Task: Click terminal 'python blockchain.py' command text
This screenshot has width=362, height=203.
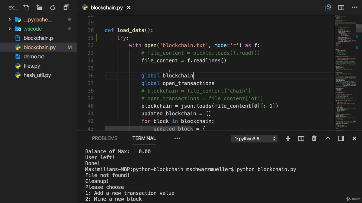Action: pyautogui.click(x=266, y=169)
